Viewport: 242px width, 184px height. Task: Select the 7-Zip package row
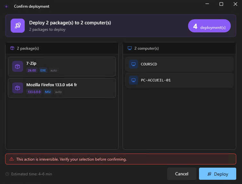click(x=62, y=66)
